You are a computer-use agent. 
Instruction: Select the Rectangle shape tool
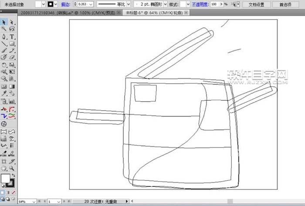[x=12, y=44]
